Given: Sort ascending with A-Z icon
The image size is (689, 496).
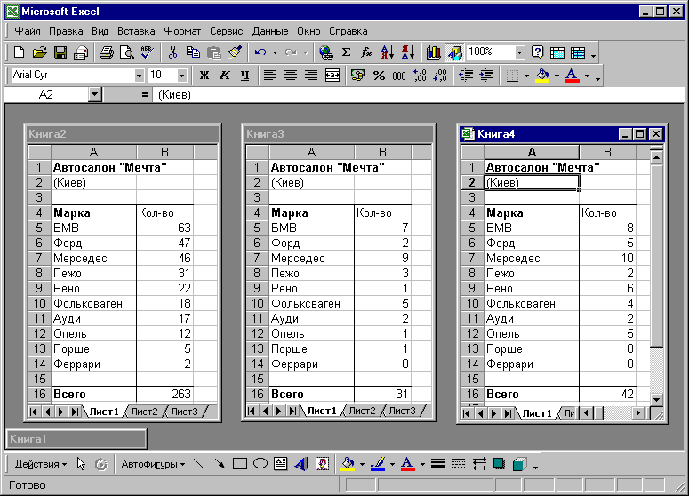Looking at the screenshot, I should [x=387, y=52].
